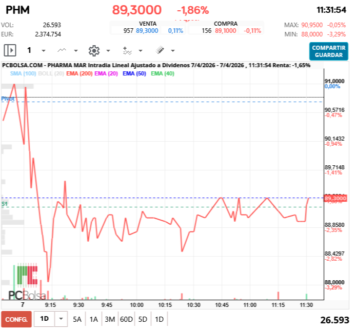Image resolution: width=356 pixels, height=330 pixels.
Task: Select the line chart type icon
Action: [62, 50]
